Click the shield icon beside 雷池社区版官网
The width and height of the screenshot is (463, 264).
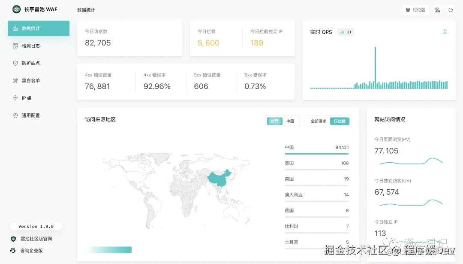[13, 239]
